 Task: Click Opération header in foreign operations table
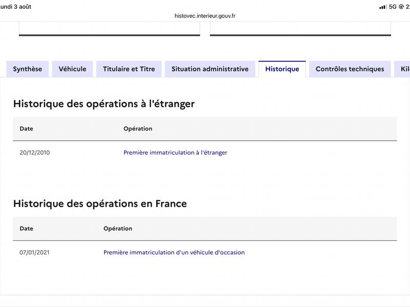click(x=138, y=129)
